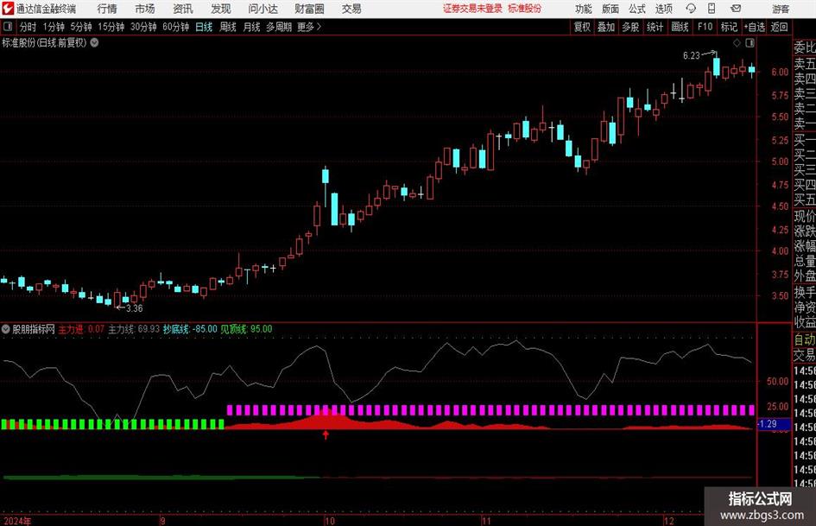Viewport: 816px width, 526px height.
Task: Click 股朋指标网 indicator name
Action: click(34, 329)
